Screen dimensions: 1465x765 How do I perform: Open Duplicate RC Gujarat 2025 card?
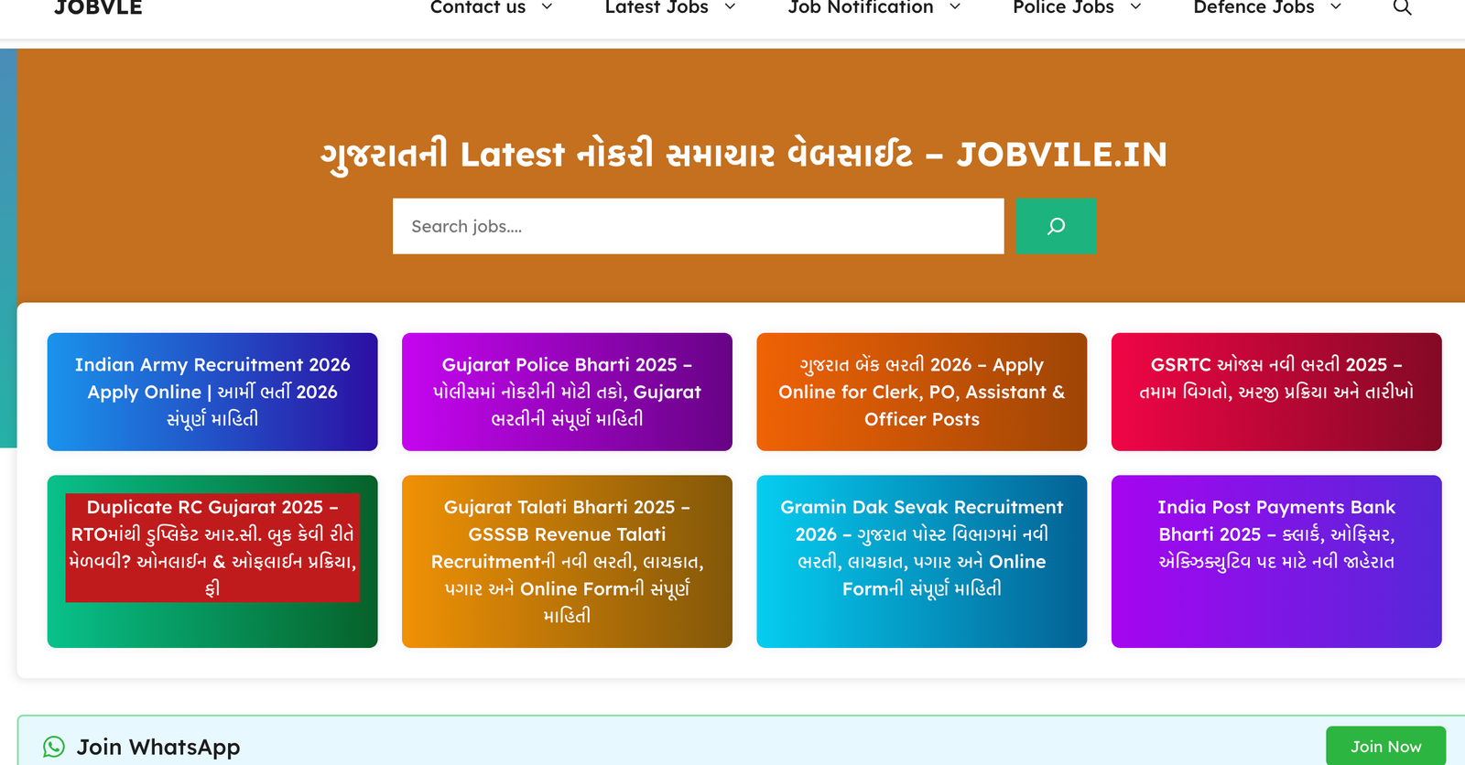pos(212,547)
